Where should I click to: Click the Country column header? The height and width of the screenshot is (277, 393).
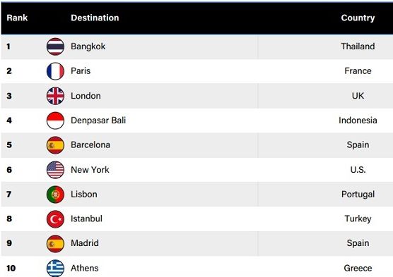[358, 18]
